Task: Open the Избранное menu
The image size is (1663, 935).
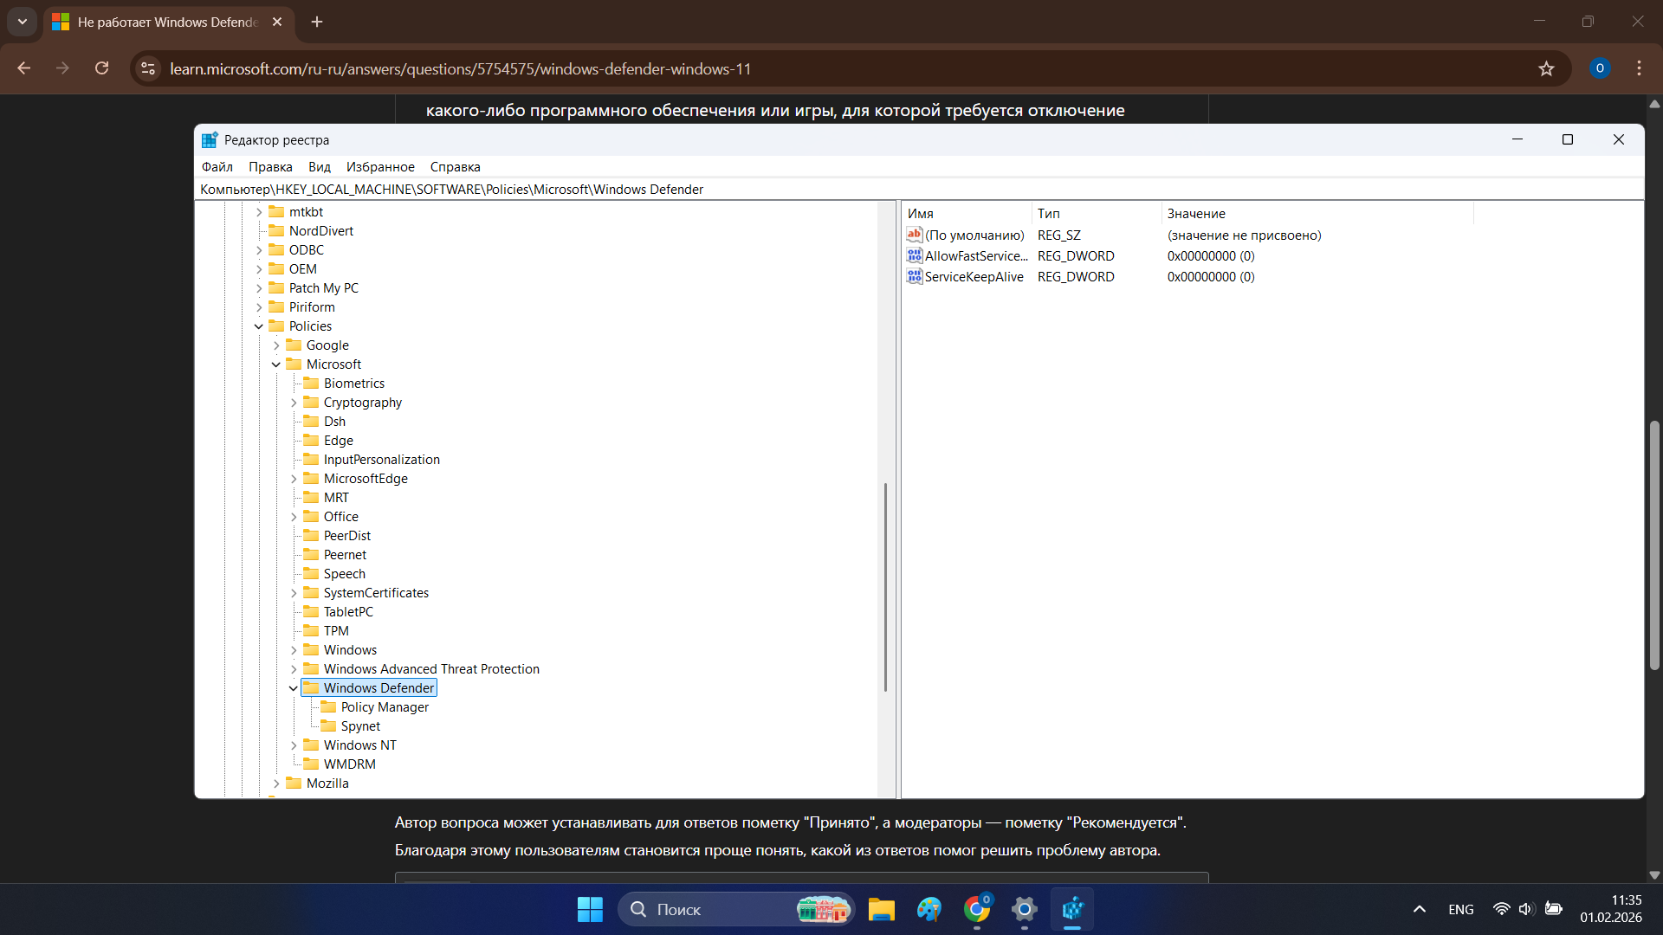Action: coord(380,167)
